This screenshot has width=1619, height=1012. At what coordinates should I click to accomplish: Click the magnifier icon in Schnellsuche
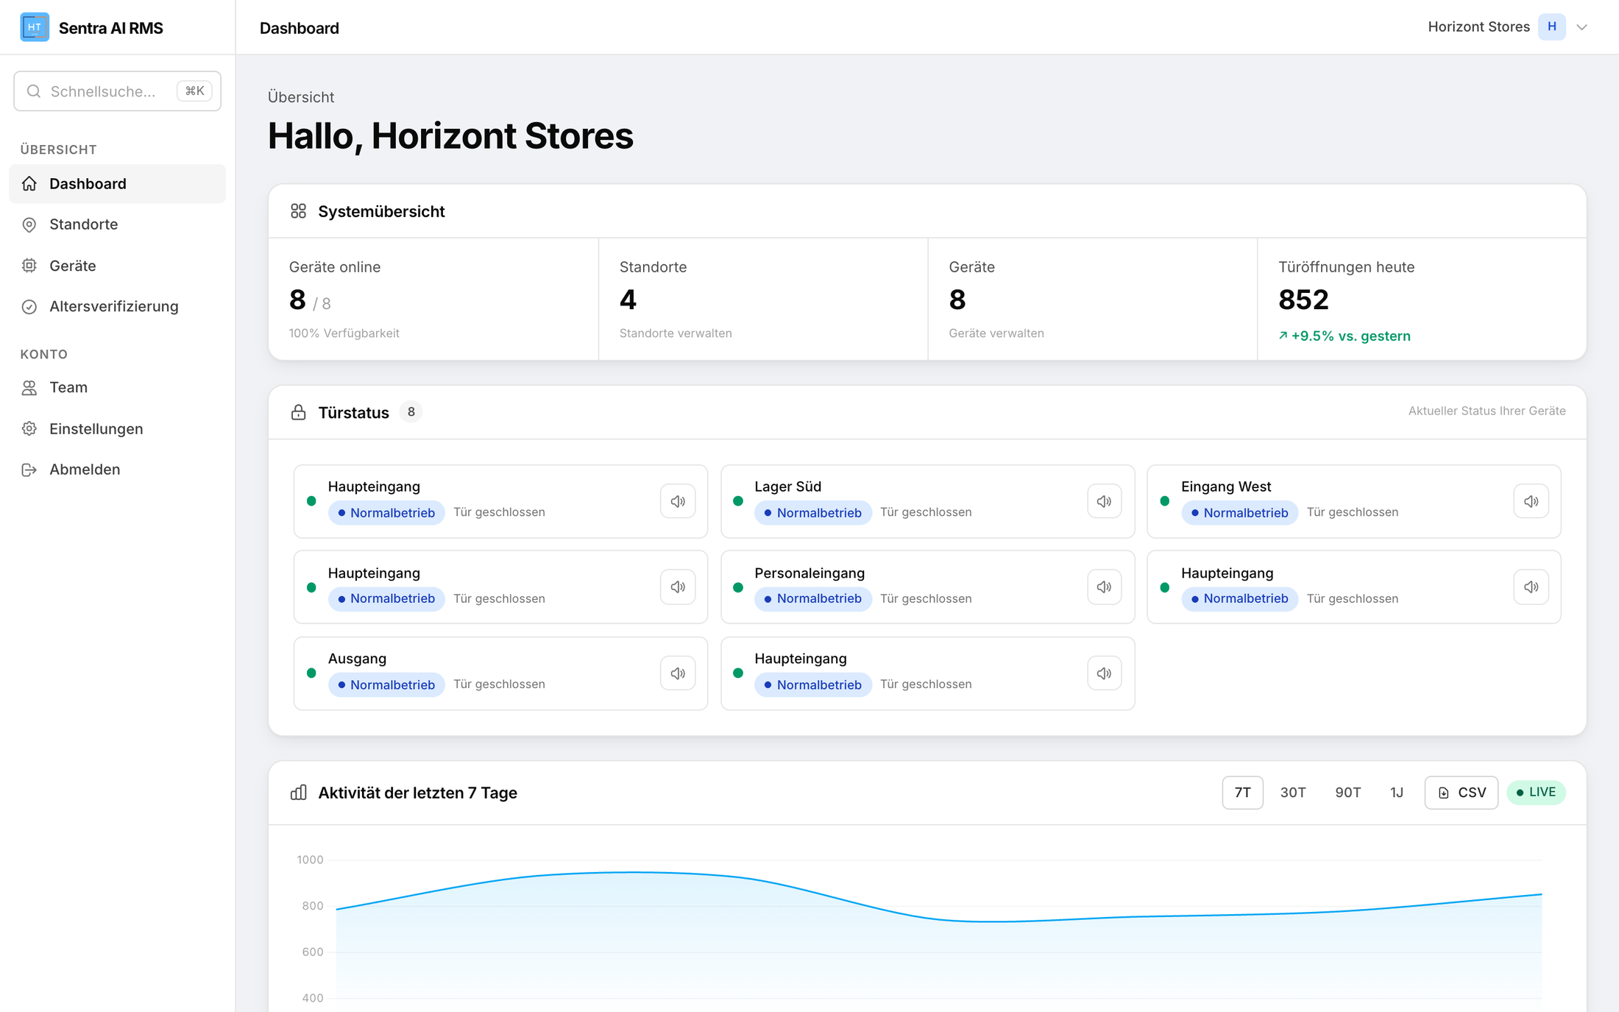pos(34,91)
